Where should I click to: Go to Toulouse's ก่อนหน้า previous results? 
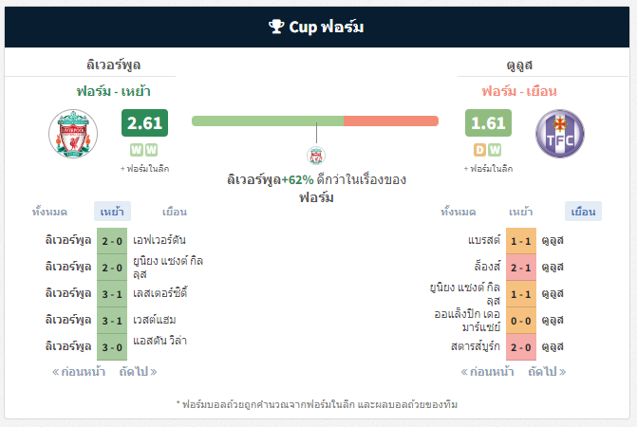tap(488, 371)
